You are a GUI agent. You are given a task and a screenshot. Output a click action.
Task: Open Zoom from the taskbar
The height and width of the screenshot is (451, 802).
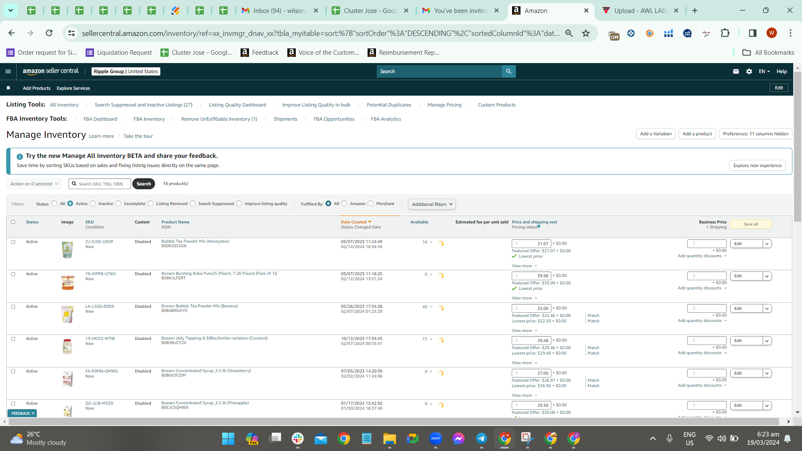pyautogui.click(x=436, y=438)
